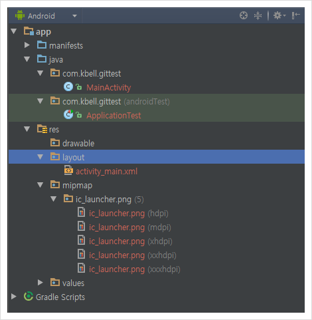This screenshot has width=312, height=320.
Task: Click the activity_main.xml layout file icon
Action: (68, 170)
